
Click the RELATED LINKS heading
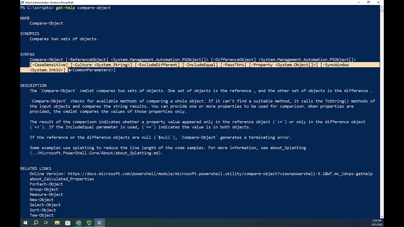point(36,168)
